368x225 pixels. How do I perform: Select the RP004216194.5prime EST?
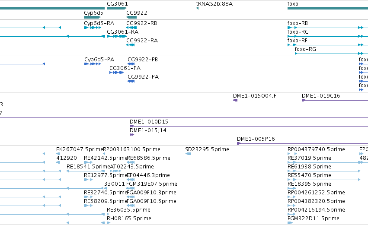pos(316,210)
